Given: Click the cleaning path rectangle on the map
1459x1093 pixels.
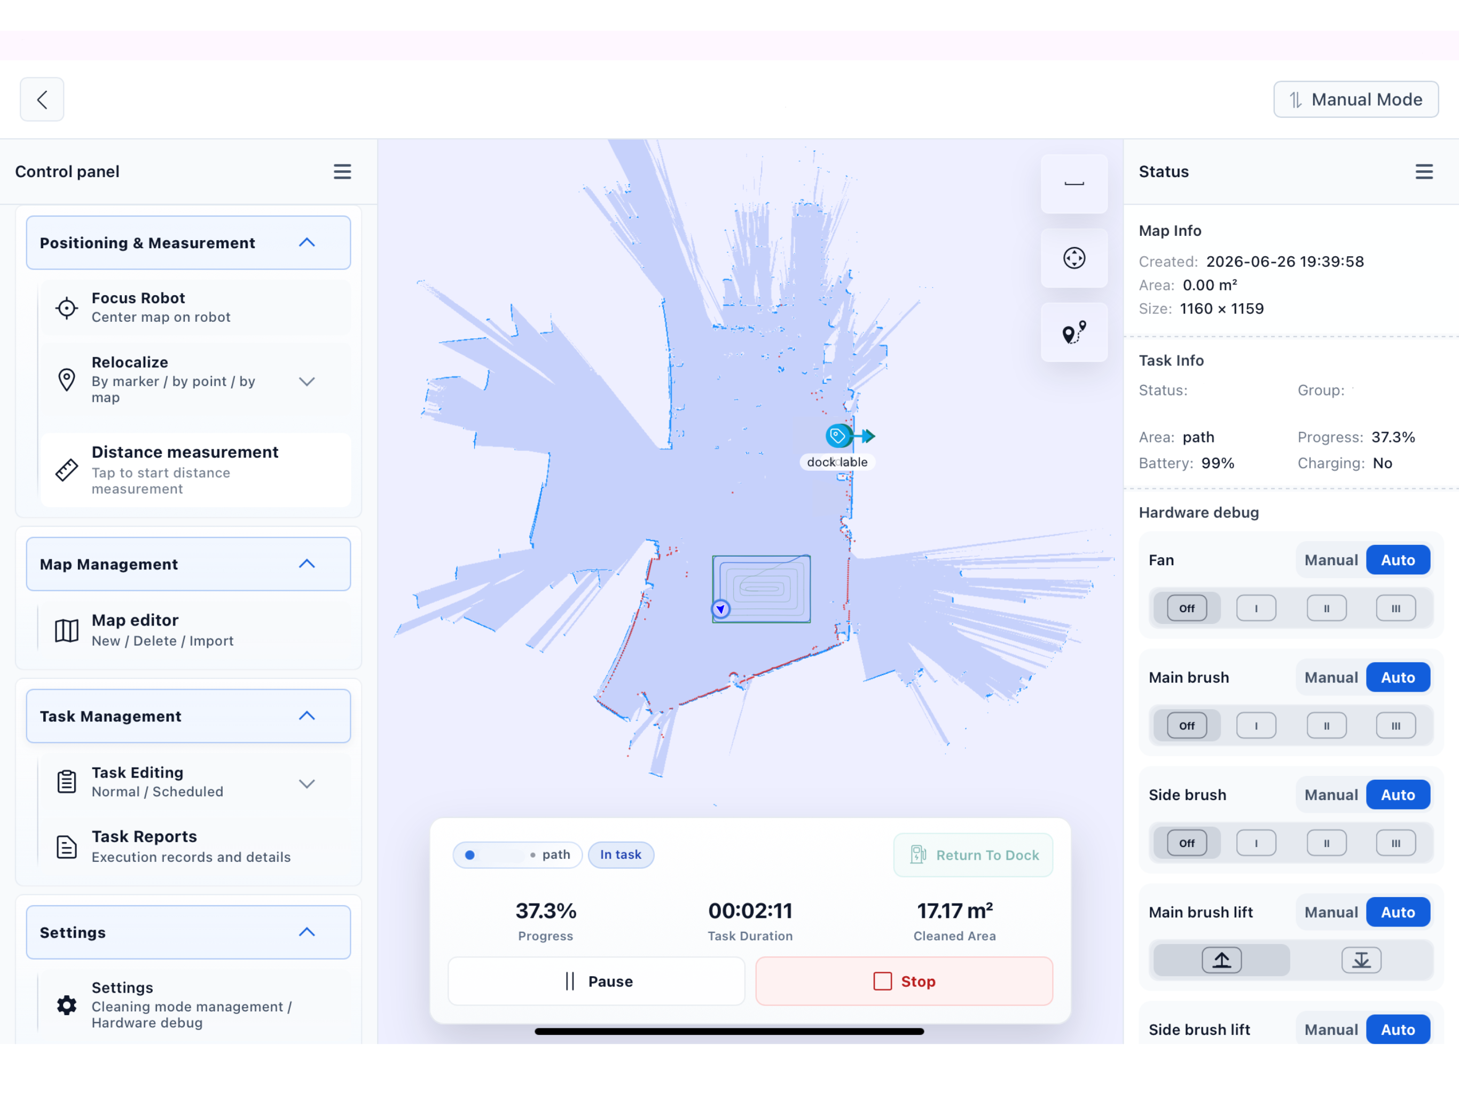Looking at the screenshot, I should (x=761, y=589).
